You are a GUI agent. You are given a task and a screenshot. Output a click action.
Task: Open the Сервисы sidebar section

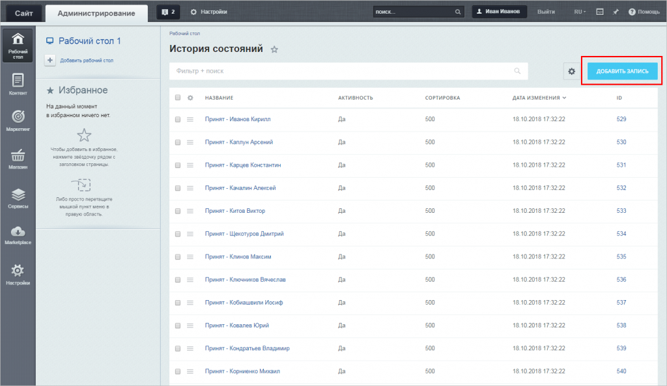tap(18, 198)
